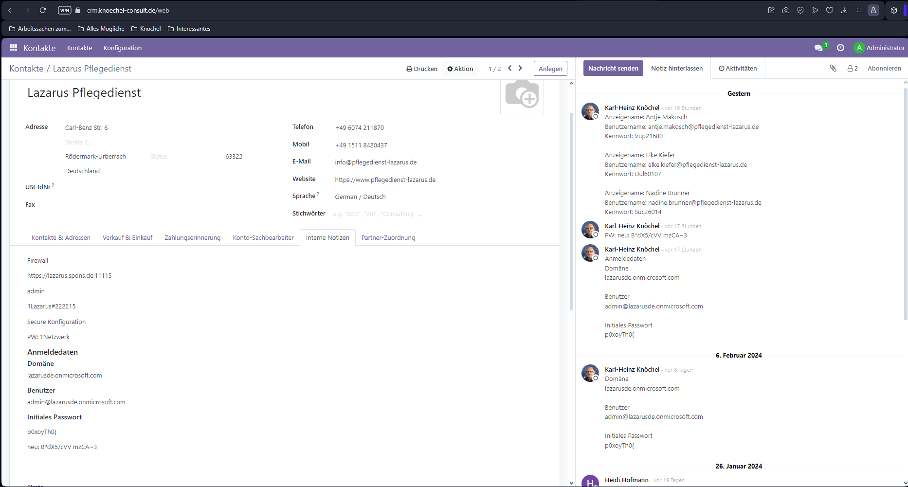Click the Nachricht senden button
The width and height of the screenshot is (908, 487).
point(613,69)
